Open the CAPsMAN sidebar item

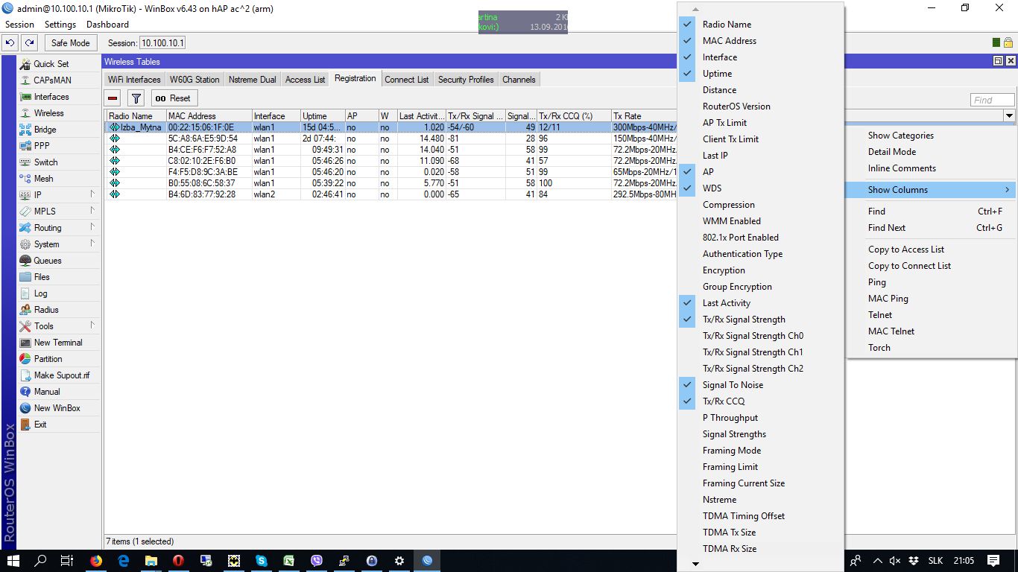[59, 80]
